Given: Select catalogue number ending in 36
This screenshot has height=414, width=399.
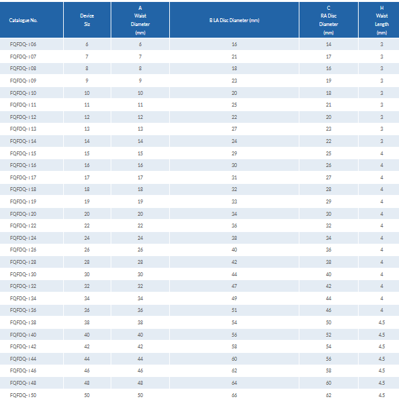Looking at the screenshot, I should point(23,310).
